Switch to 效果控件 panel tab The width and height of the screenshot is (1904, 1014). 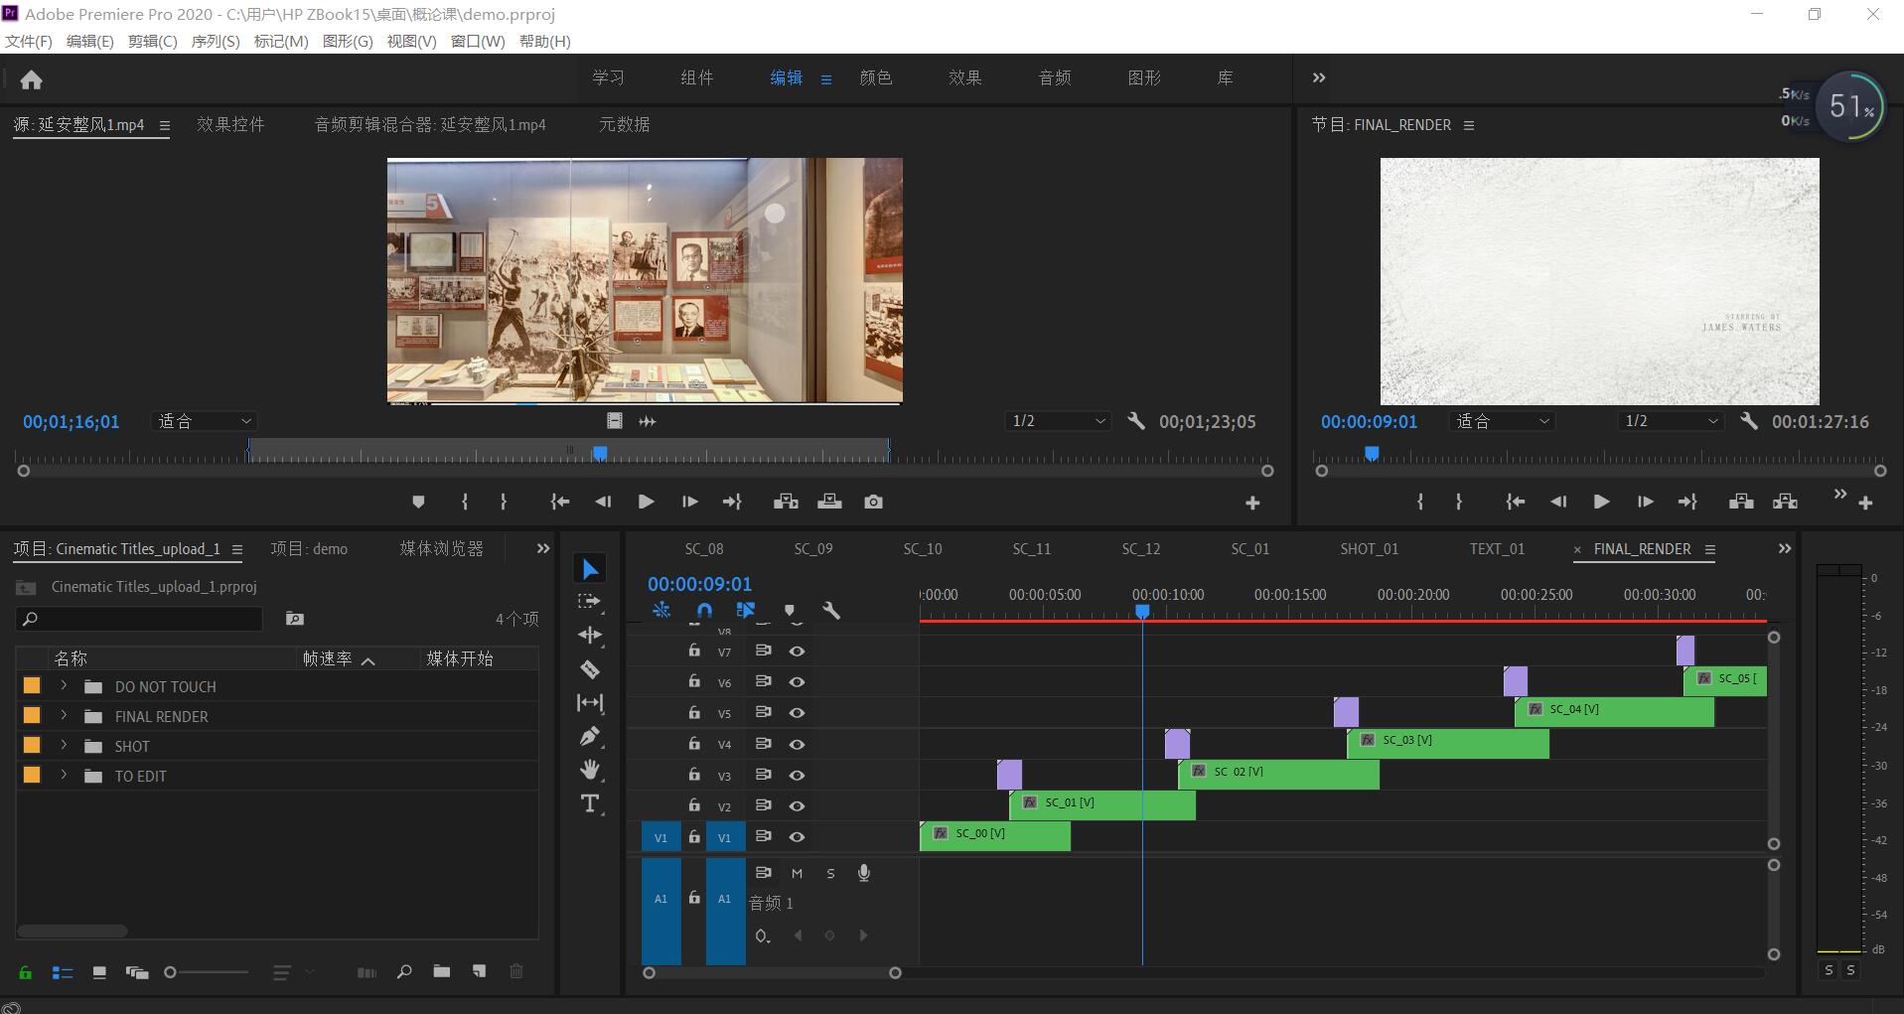click(x=230, y=124)
